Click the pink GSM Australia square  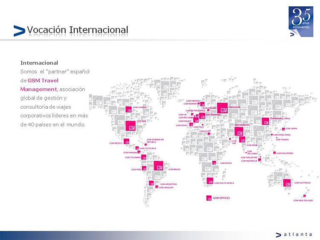click(x=287, y=183)
